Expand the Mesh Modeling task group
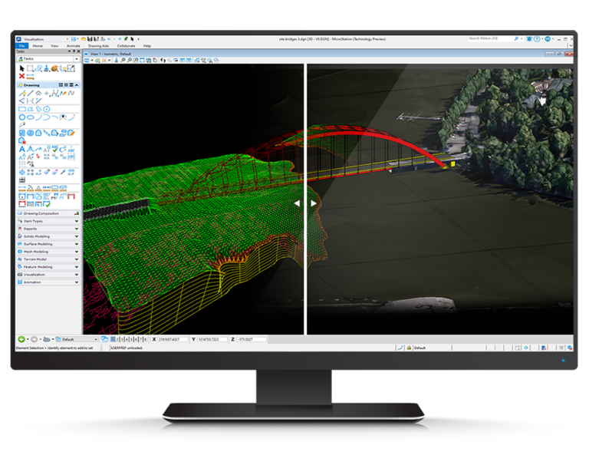Screen dimensions: 589x465 pyautogui.click(x=77, y=252)
